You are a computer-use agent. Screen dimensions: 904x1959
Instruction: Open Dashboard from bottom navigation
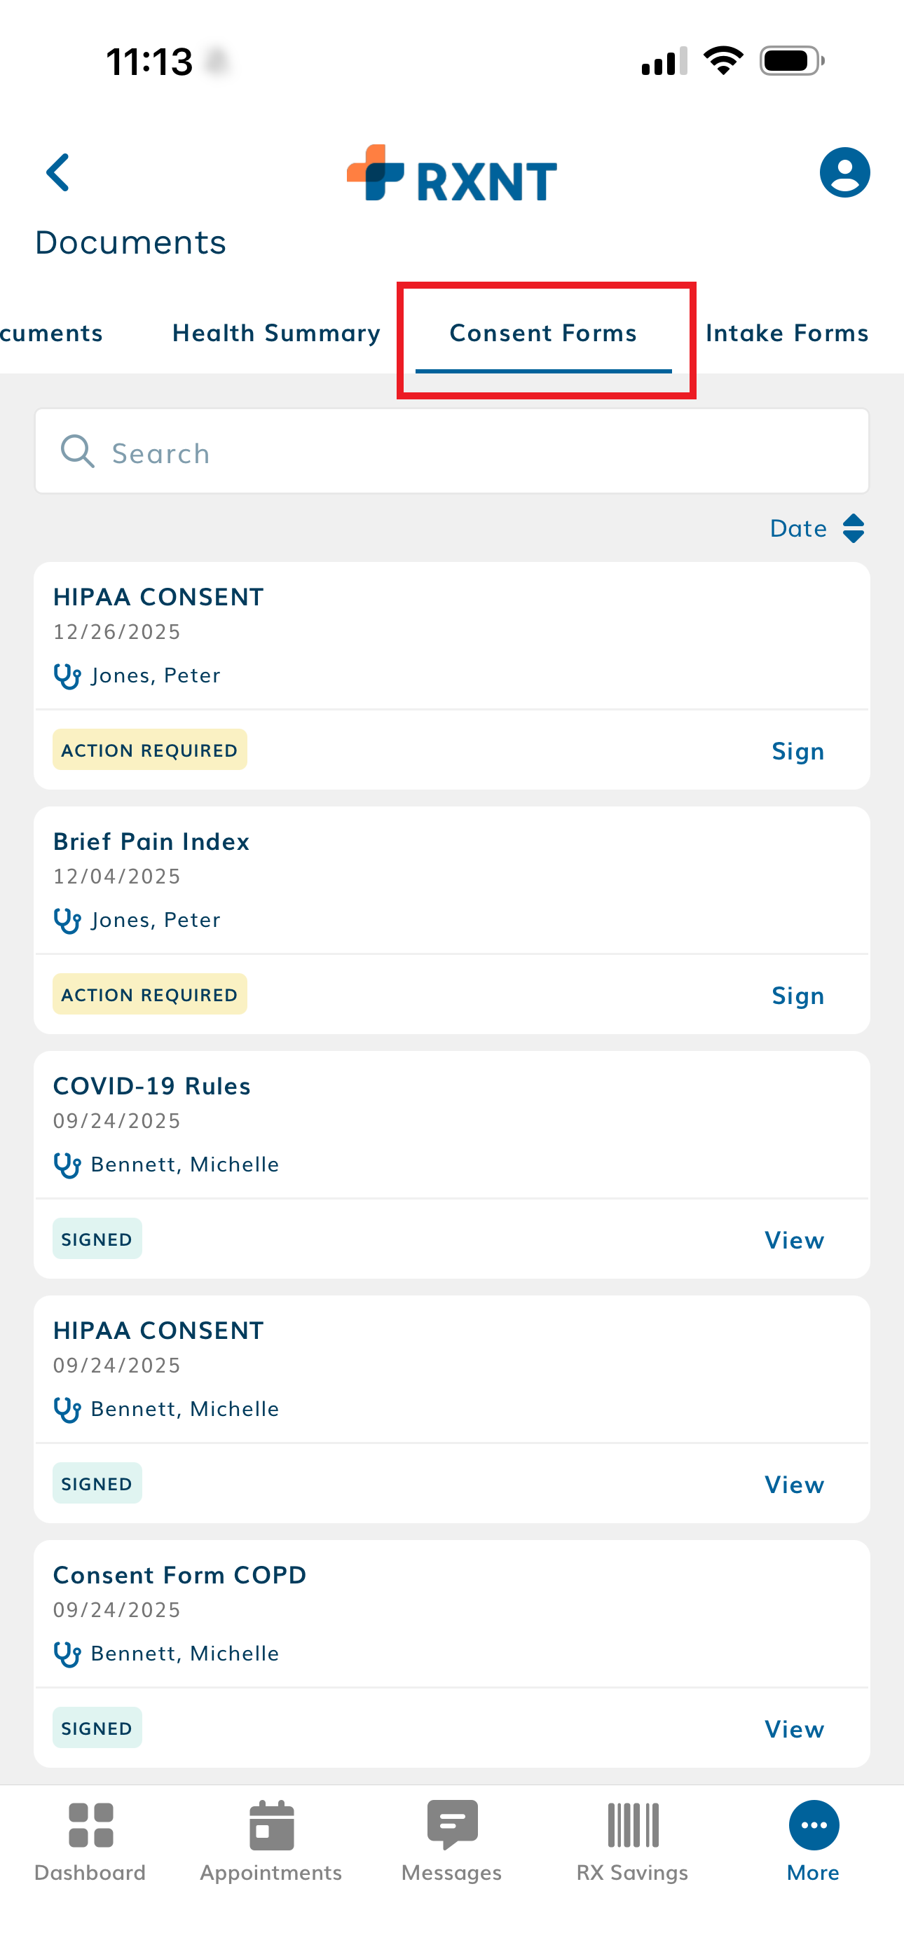pos(90,1841)
